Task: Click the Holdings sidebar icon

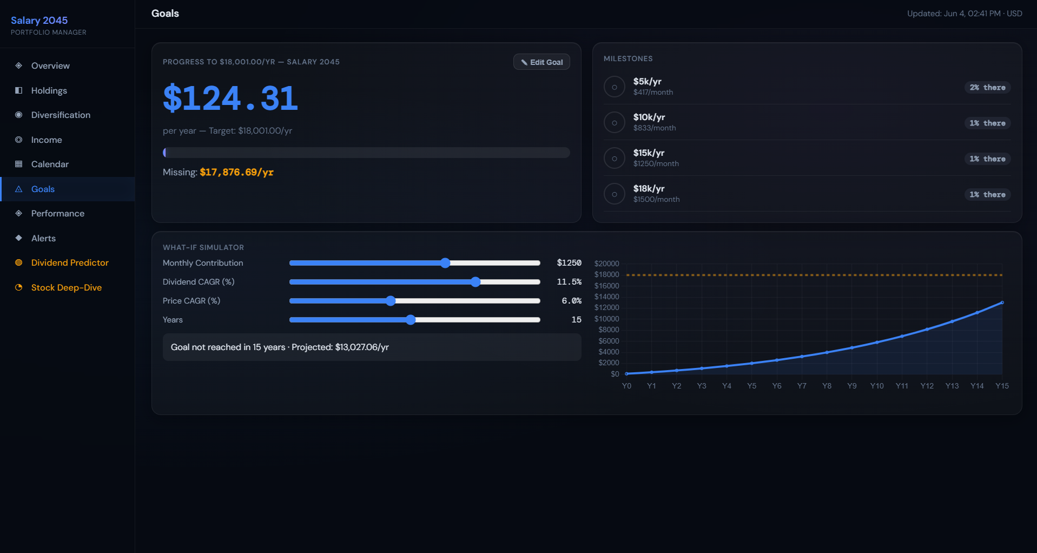Action: pyautogui.click(x=19, y=90)
